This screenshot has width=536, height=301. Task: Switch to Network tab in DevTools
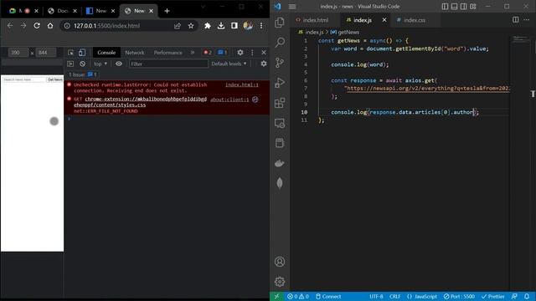[x=135, y=53]
